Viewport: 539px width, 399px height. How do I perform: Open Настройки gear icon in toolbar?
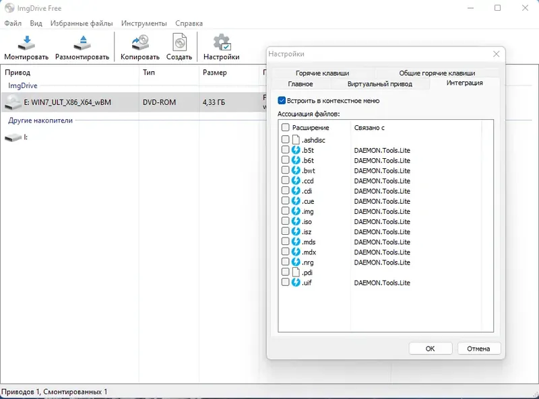click(x=222, y=42)
